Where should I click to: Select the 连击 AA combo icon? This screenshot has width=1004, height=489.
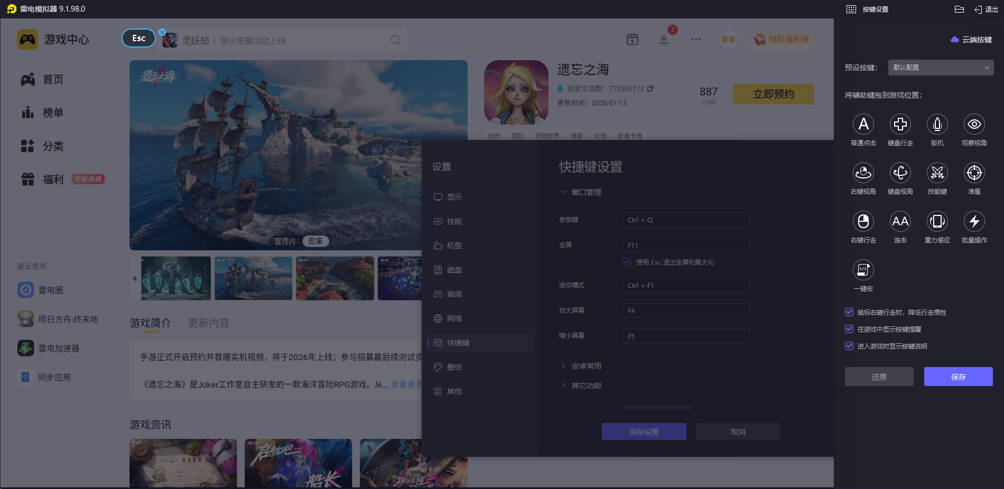click(x=900, y=222)
